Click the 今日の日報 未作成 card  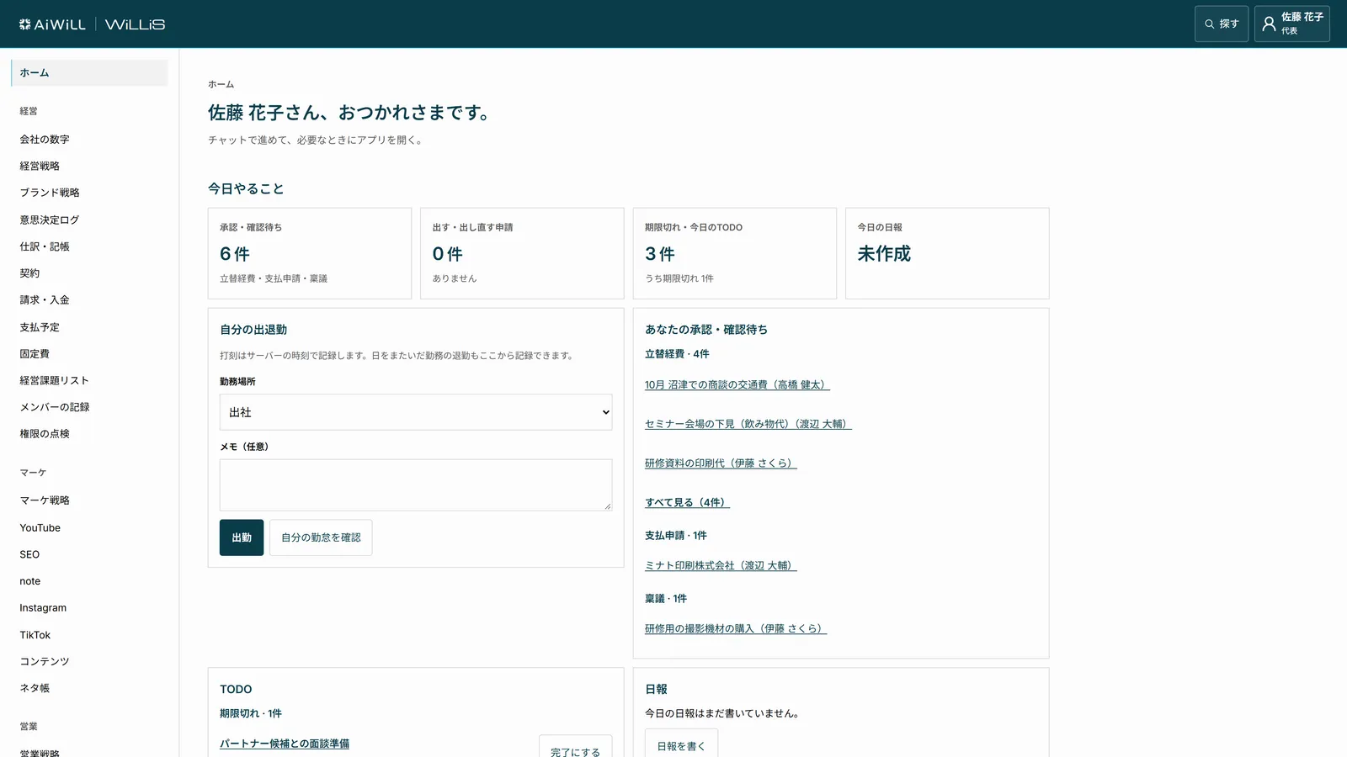(947, 253)
